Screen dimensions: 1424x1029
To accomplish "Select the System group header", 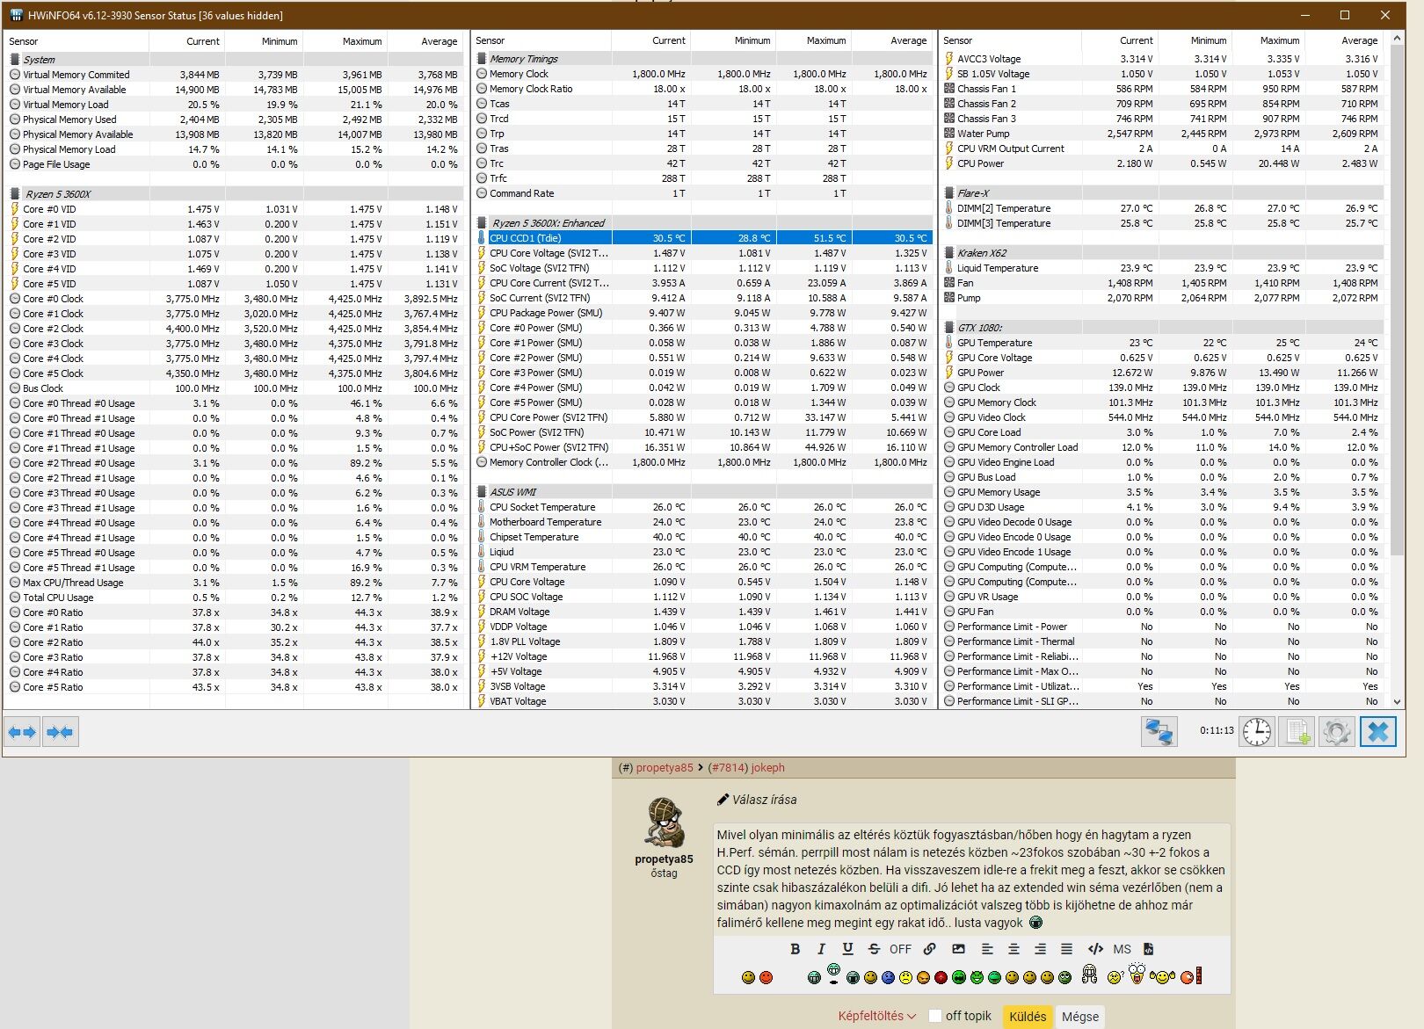I will coord(235,60).
